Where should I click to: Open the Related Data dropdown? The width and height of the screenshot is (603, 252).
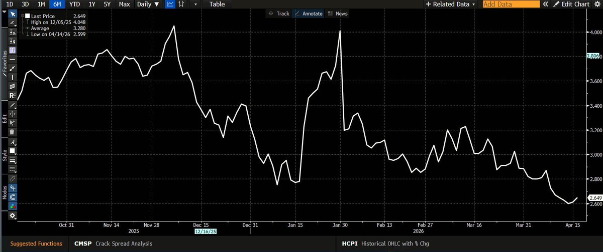point(450,4)
